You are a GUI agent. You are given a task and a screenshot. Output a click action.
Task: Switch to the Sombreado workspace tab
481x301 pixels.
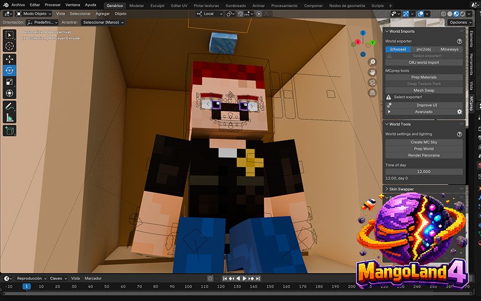coord(235,6)
